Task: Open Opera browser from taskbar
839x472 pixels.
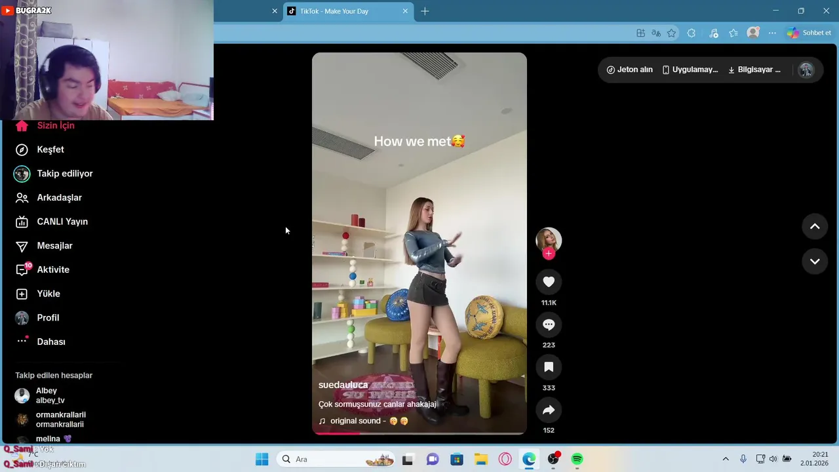Action: click(x=505, y=459)
